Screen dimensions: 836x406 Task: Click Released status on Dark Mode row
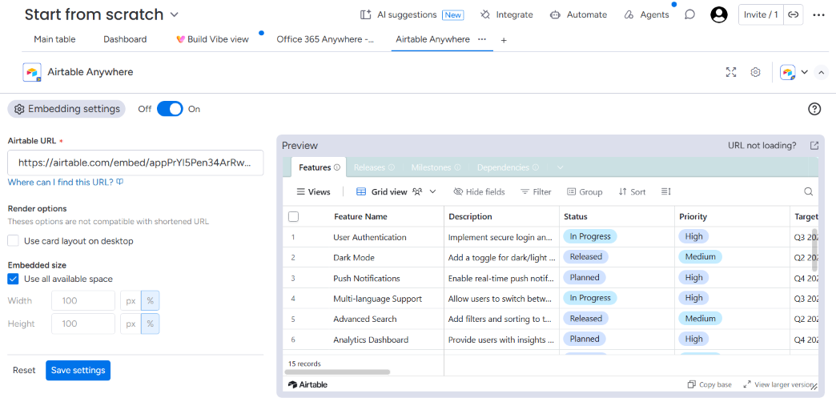(585, 256)
